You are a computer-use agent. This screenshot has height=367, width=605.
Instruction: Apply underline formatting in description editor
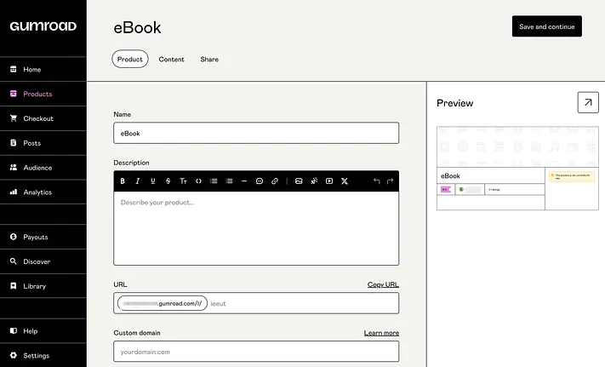click(x=153, y=181)
